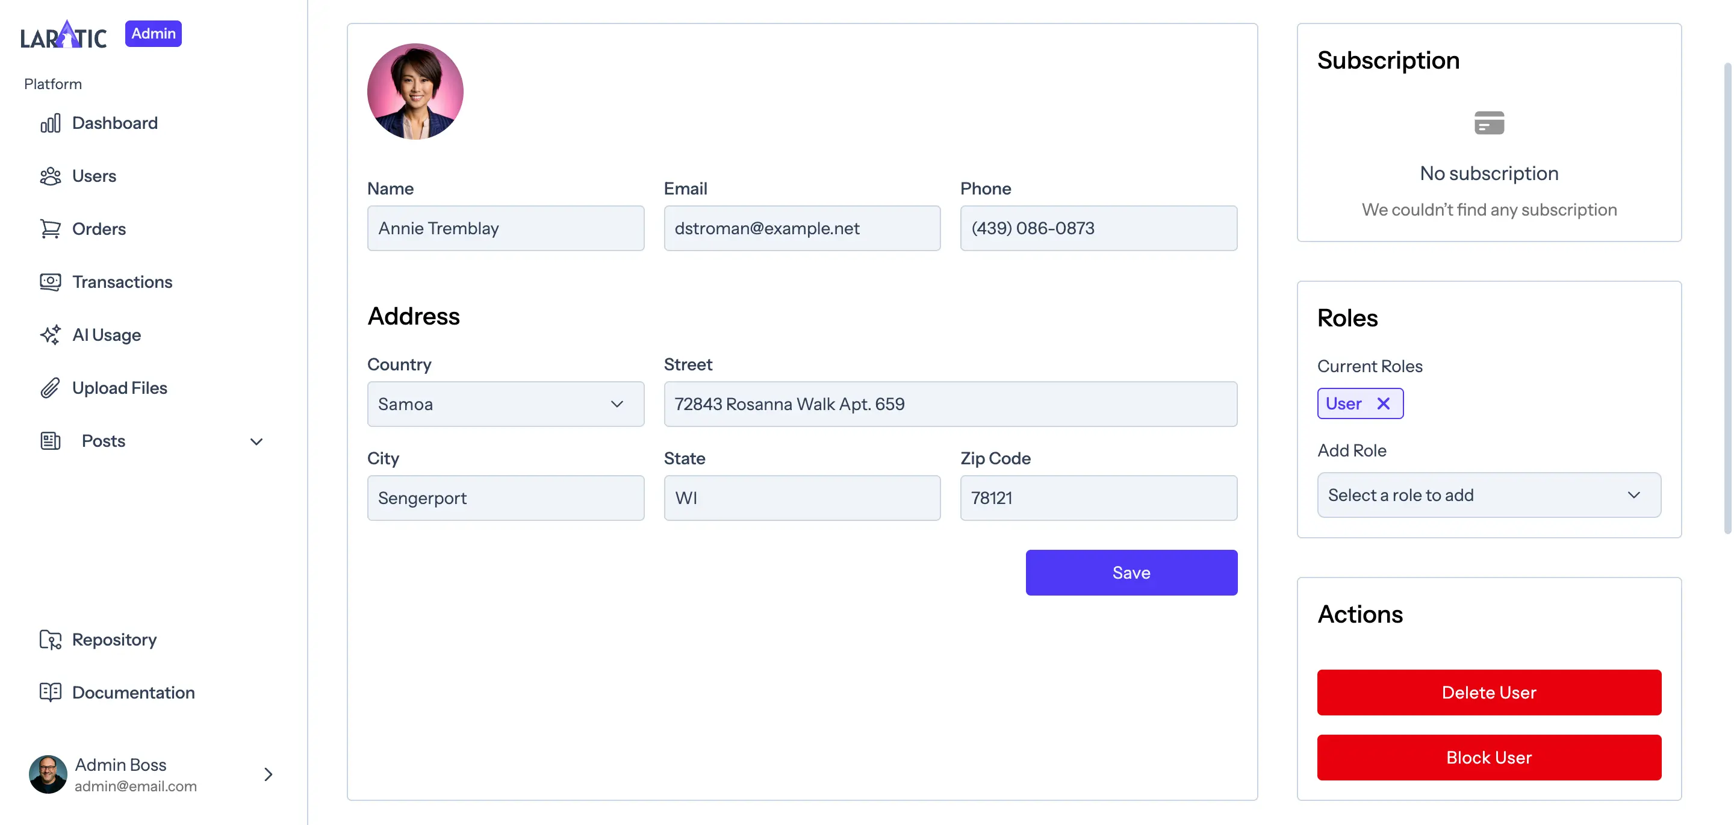Image resolution: width=1734 pixels, height=825 pixels.
Task: Open the Country dropdown showing Samoa
Action: point(506,404)
